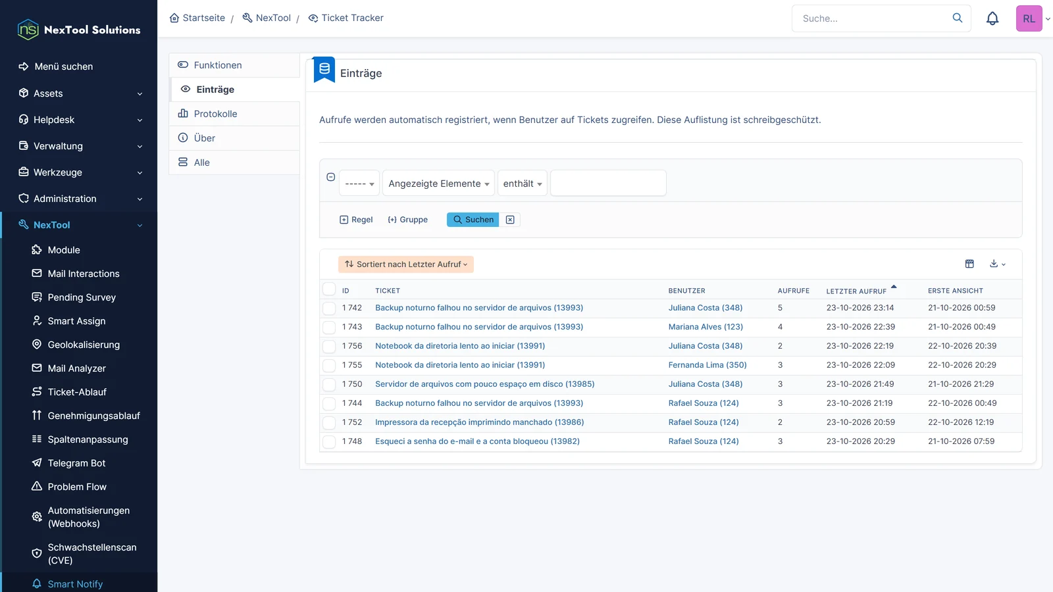1053x592 pixels.
Task: Switch to the Funktionen tab
Action: tap(234, 65)
